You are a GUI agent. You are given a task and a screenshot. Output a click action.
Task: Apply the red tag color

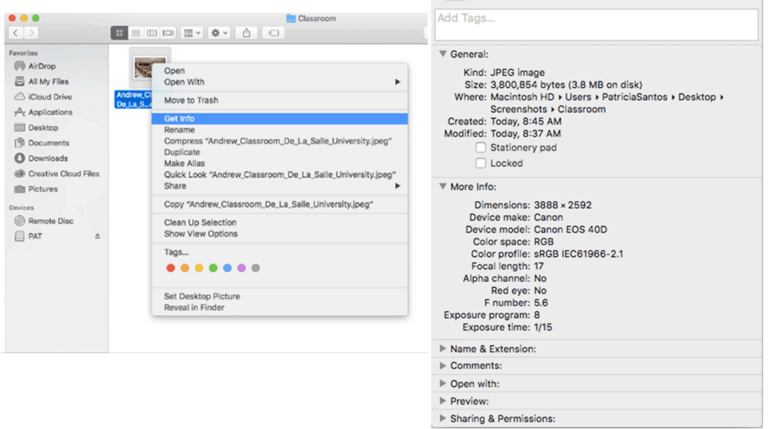tap(170, 268)
